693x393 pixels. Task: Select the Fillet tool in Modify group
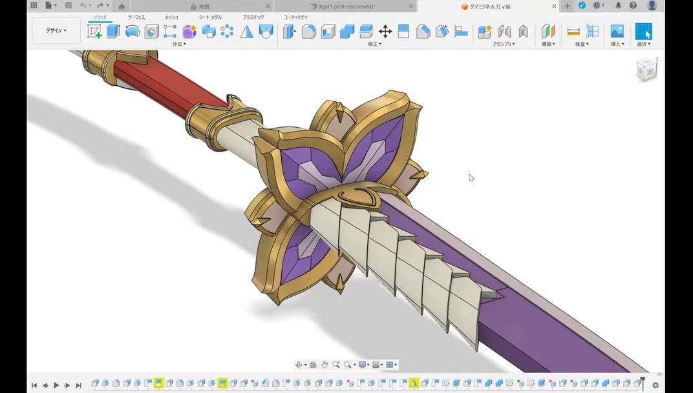[308, 32]
